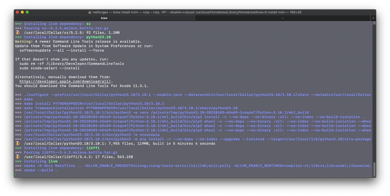Click '/usr/local/Cellar/xz/5.2.5: 92 files, 1.1MB'
390x196 pixels.
click(x=72, y=33)
